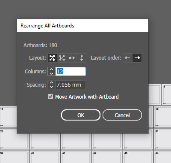
Task: Click the Rearrange All Artboards title bar
Action: [83, 26]
